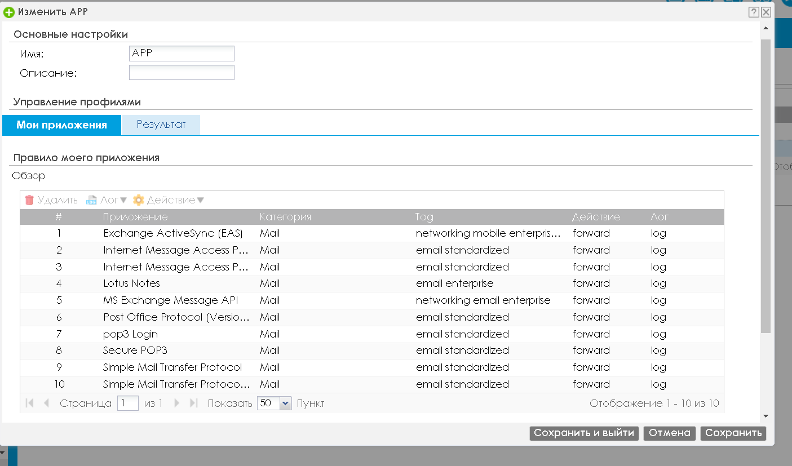This screenshot has height=466, width=792.
Task: Click the dialog scrollbar up arrow
Action: 766,28
